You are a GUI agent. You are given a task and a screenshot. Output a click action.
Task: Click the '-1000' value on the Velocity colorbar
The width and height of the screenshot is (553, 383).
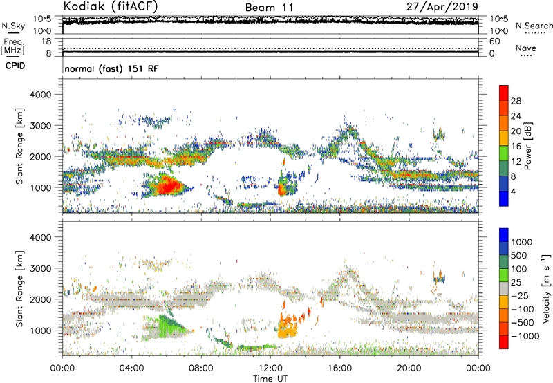tap(525, 336)
